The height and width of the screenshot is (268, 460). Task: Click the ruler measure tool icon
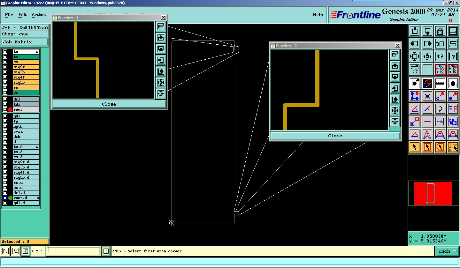[x=440, y=84]
